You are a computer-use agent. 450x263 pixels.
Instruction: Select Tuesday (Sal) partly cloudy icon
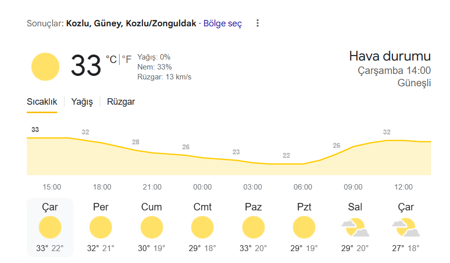point(355,227)
